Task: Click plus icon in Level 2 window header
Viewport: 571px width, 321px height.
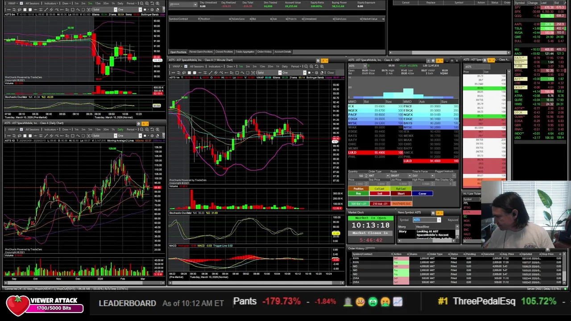Action: (x=428, y=61)
